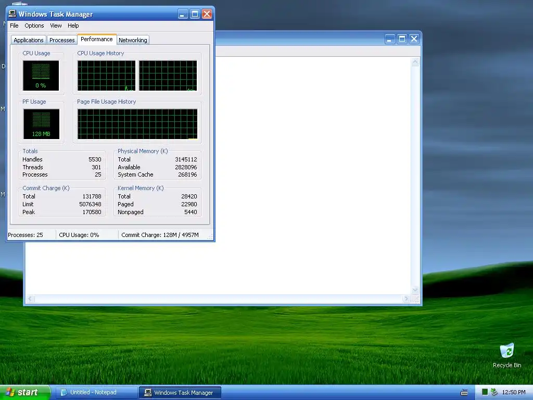Maximize the Notepad window
This screenshot has width=533, height=400.
(x=402, y=39)
